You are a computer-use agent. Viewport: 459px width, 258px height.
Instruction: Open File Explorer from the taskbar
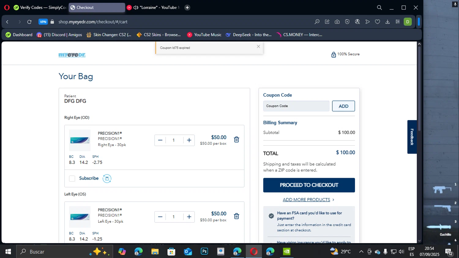point(155,252)
